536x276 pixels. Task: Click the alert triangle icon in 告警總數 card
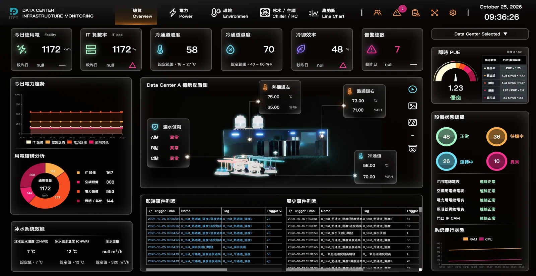372,50
